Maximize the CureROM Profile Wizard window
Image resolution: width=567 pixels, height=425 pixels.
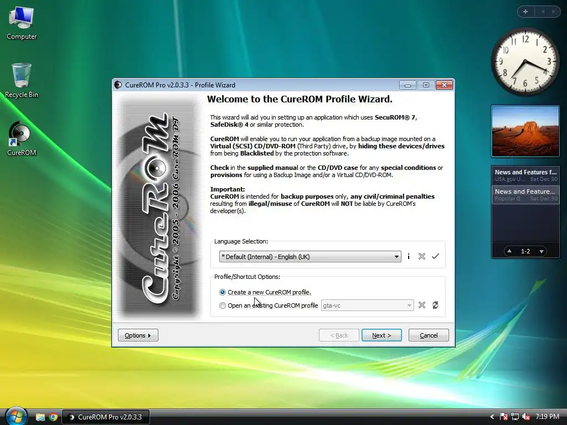[x=426, y=85]
